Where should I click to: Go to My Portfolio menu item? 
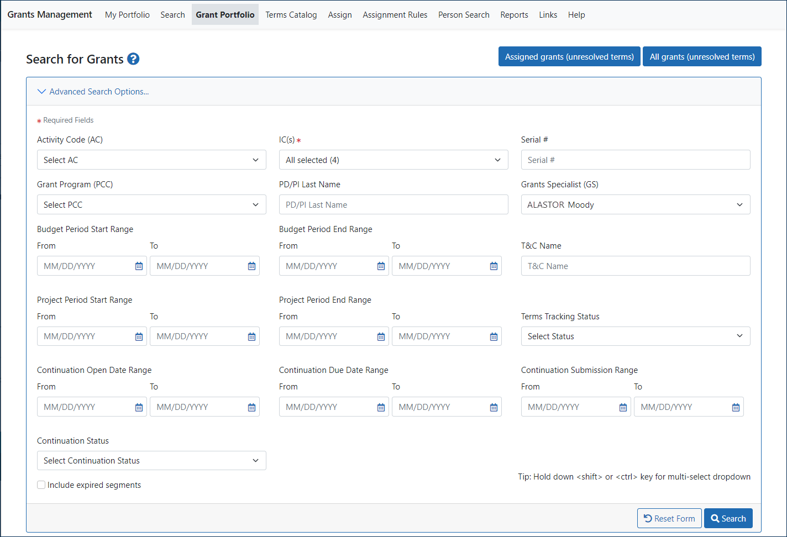coord(127,15)
